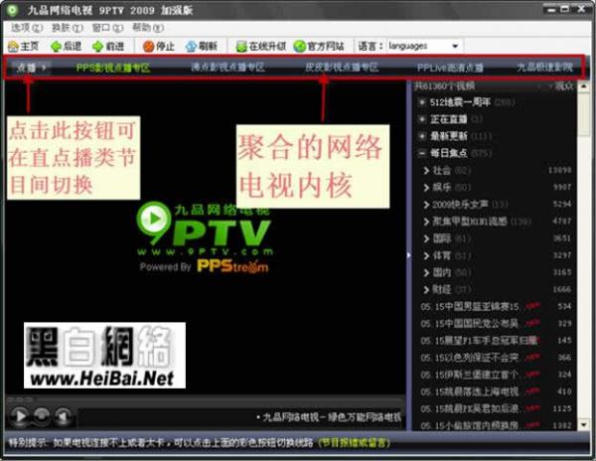This screenshot has height=461, width=596.
Task: Open the 选项 menu
Action: pos(27,28)
